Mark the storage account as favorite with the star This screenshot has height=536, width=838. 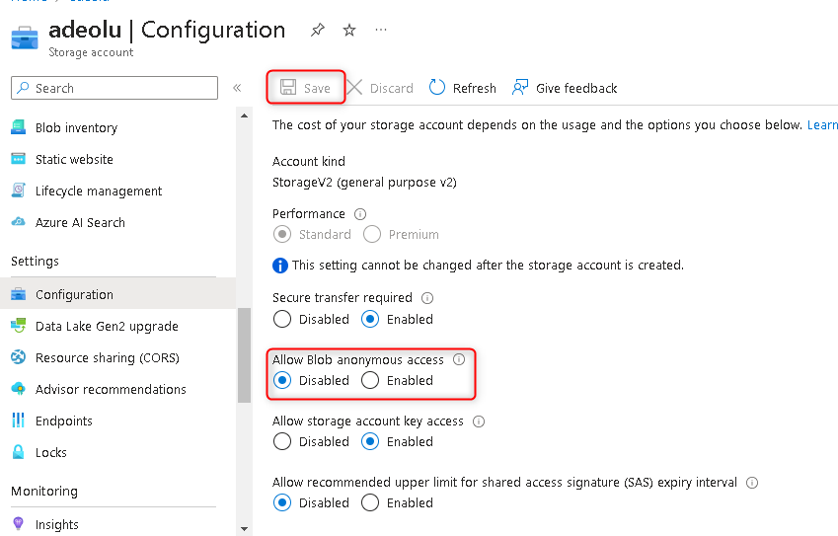click(349, 31)
